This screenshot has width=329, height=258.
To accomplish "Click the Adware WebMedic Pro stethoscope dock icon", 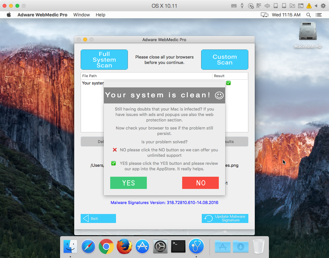I will [x=196, y=246].
